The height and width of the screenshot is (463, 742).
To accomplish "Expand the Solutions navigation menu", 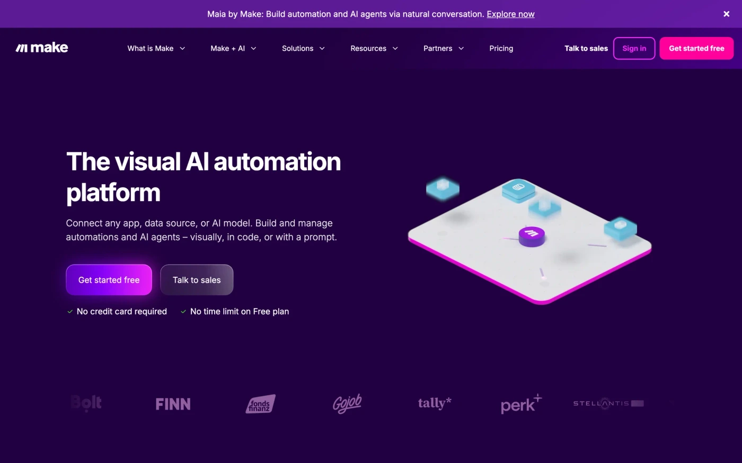I will coord(303,48).
